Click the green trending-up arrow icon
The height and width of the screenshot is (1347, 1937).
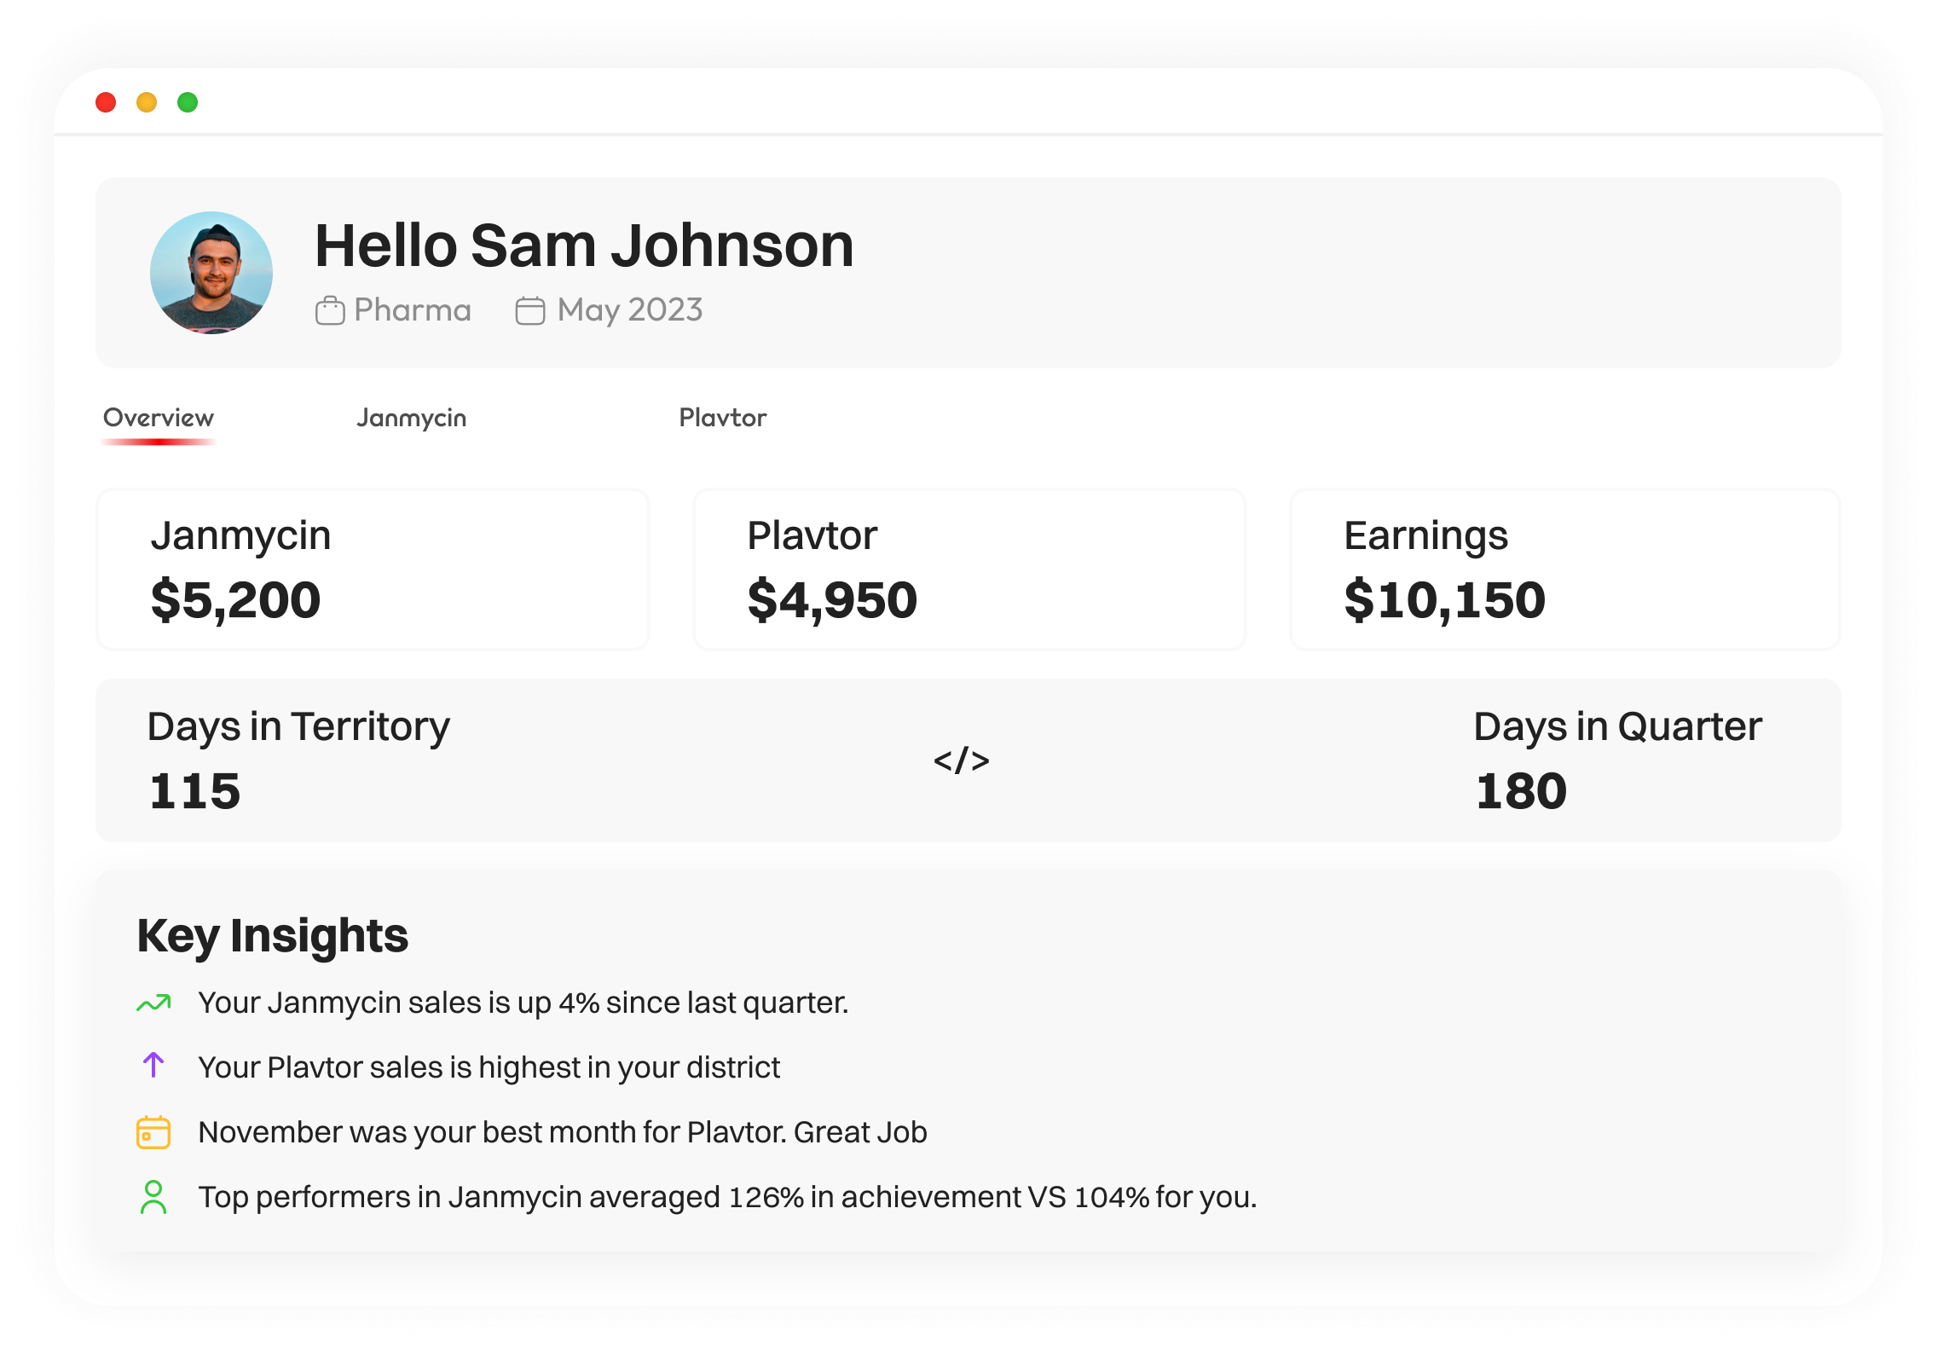click(x=153, y=1003)
